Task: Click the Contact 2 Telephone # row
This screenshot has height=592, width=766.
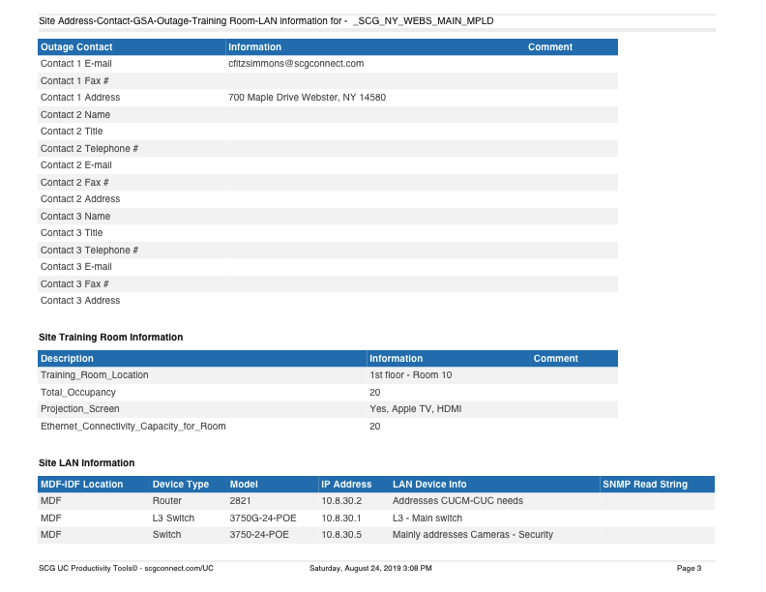Action: pyautogui.click(x=89, y=149)
